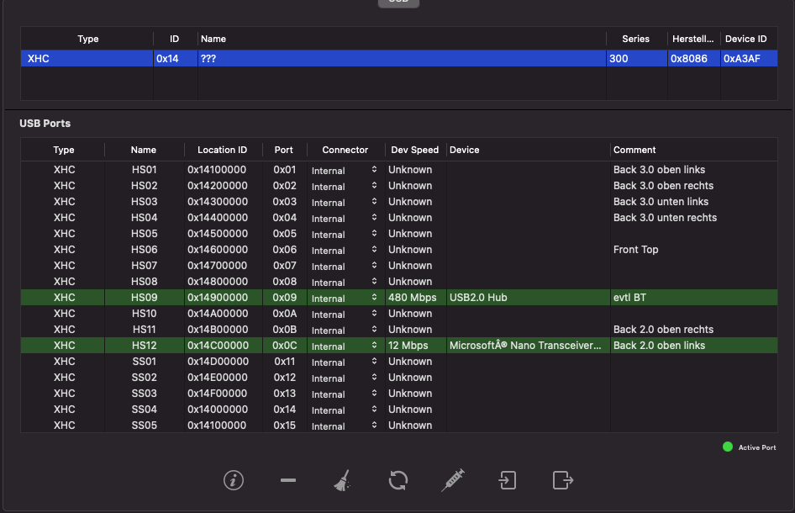Click the syringe inject icon
The image size is (795, 513).
(x=453, y=480)
